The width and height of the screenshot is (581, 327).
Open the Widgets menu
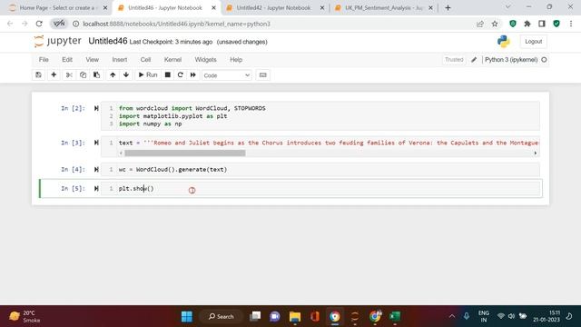coord(206,60)
